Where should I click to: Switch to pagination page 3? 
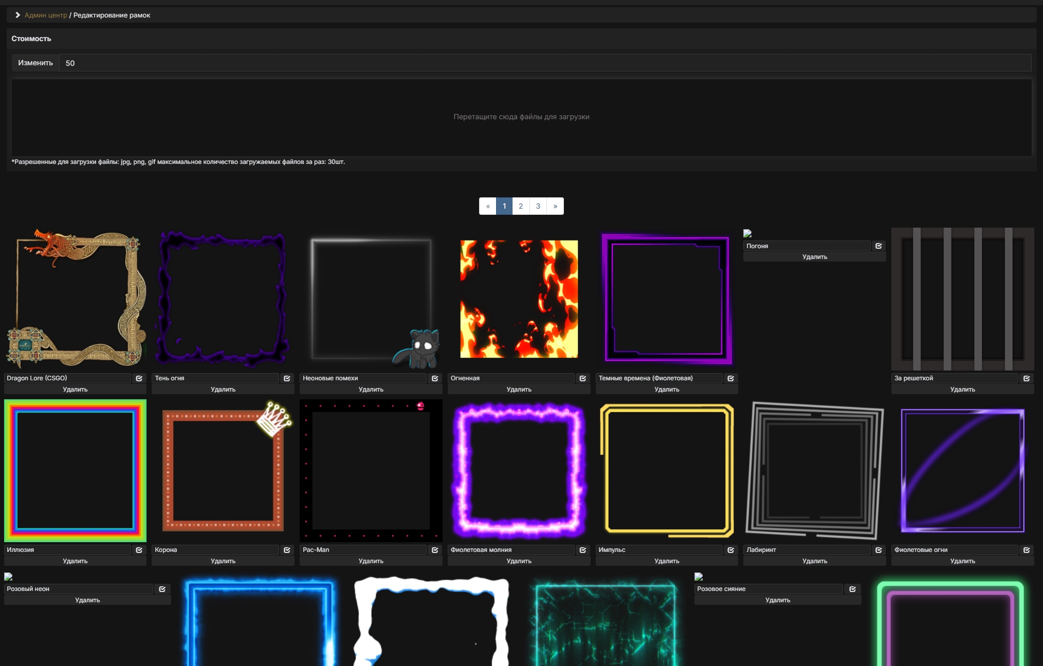point(538,206)
